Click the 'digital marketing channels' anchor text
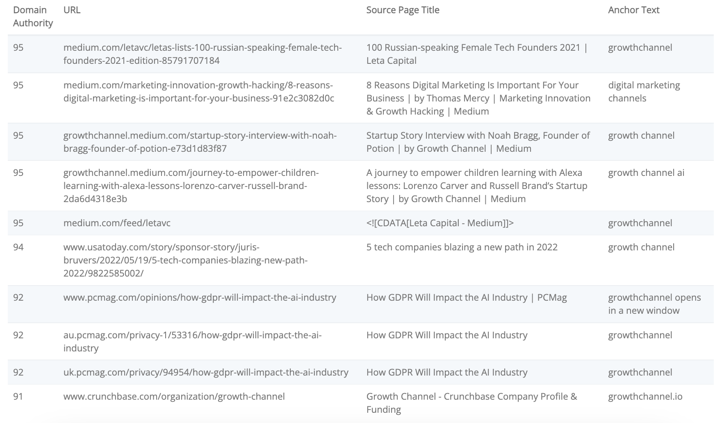The height and width of the screenshot is (423, 715). tap(644, 92)
